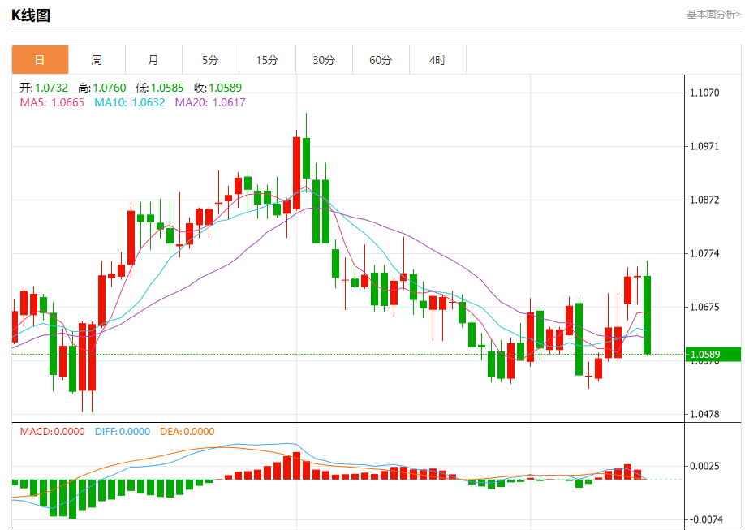Open the 4时 interval tab
This screenshot has width=745, height=530.
(x=437, y=60)
